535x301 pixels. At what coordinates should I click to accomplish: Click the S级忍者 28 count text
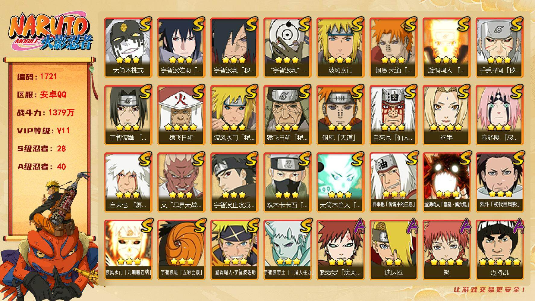tap(42, 149)
